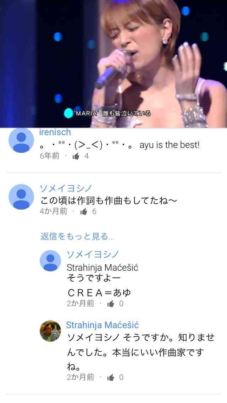Screen dimensions: 227x403
Task: Like the CREA=あゆ reply
Action: click(x=111, y=304)
